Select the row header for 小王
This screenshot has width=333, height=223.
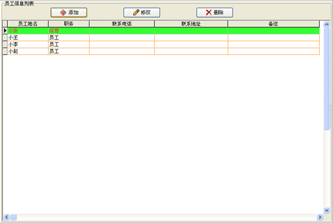pos(5,37)
